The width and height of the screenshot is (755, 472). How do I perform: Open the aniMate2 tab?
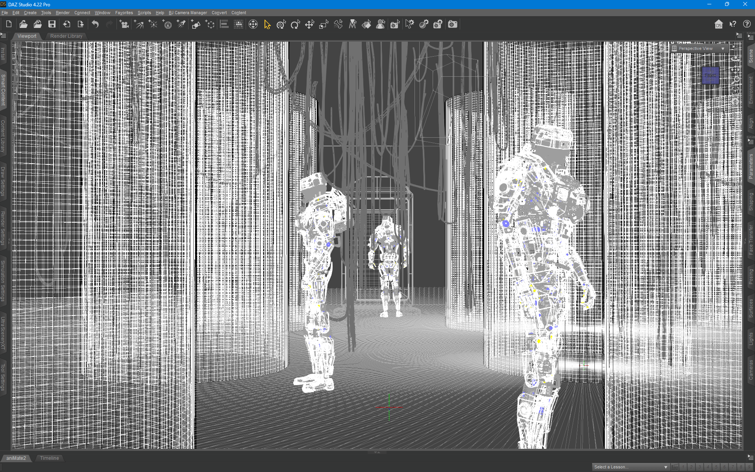coord(16,458)
